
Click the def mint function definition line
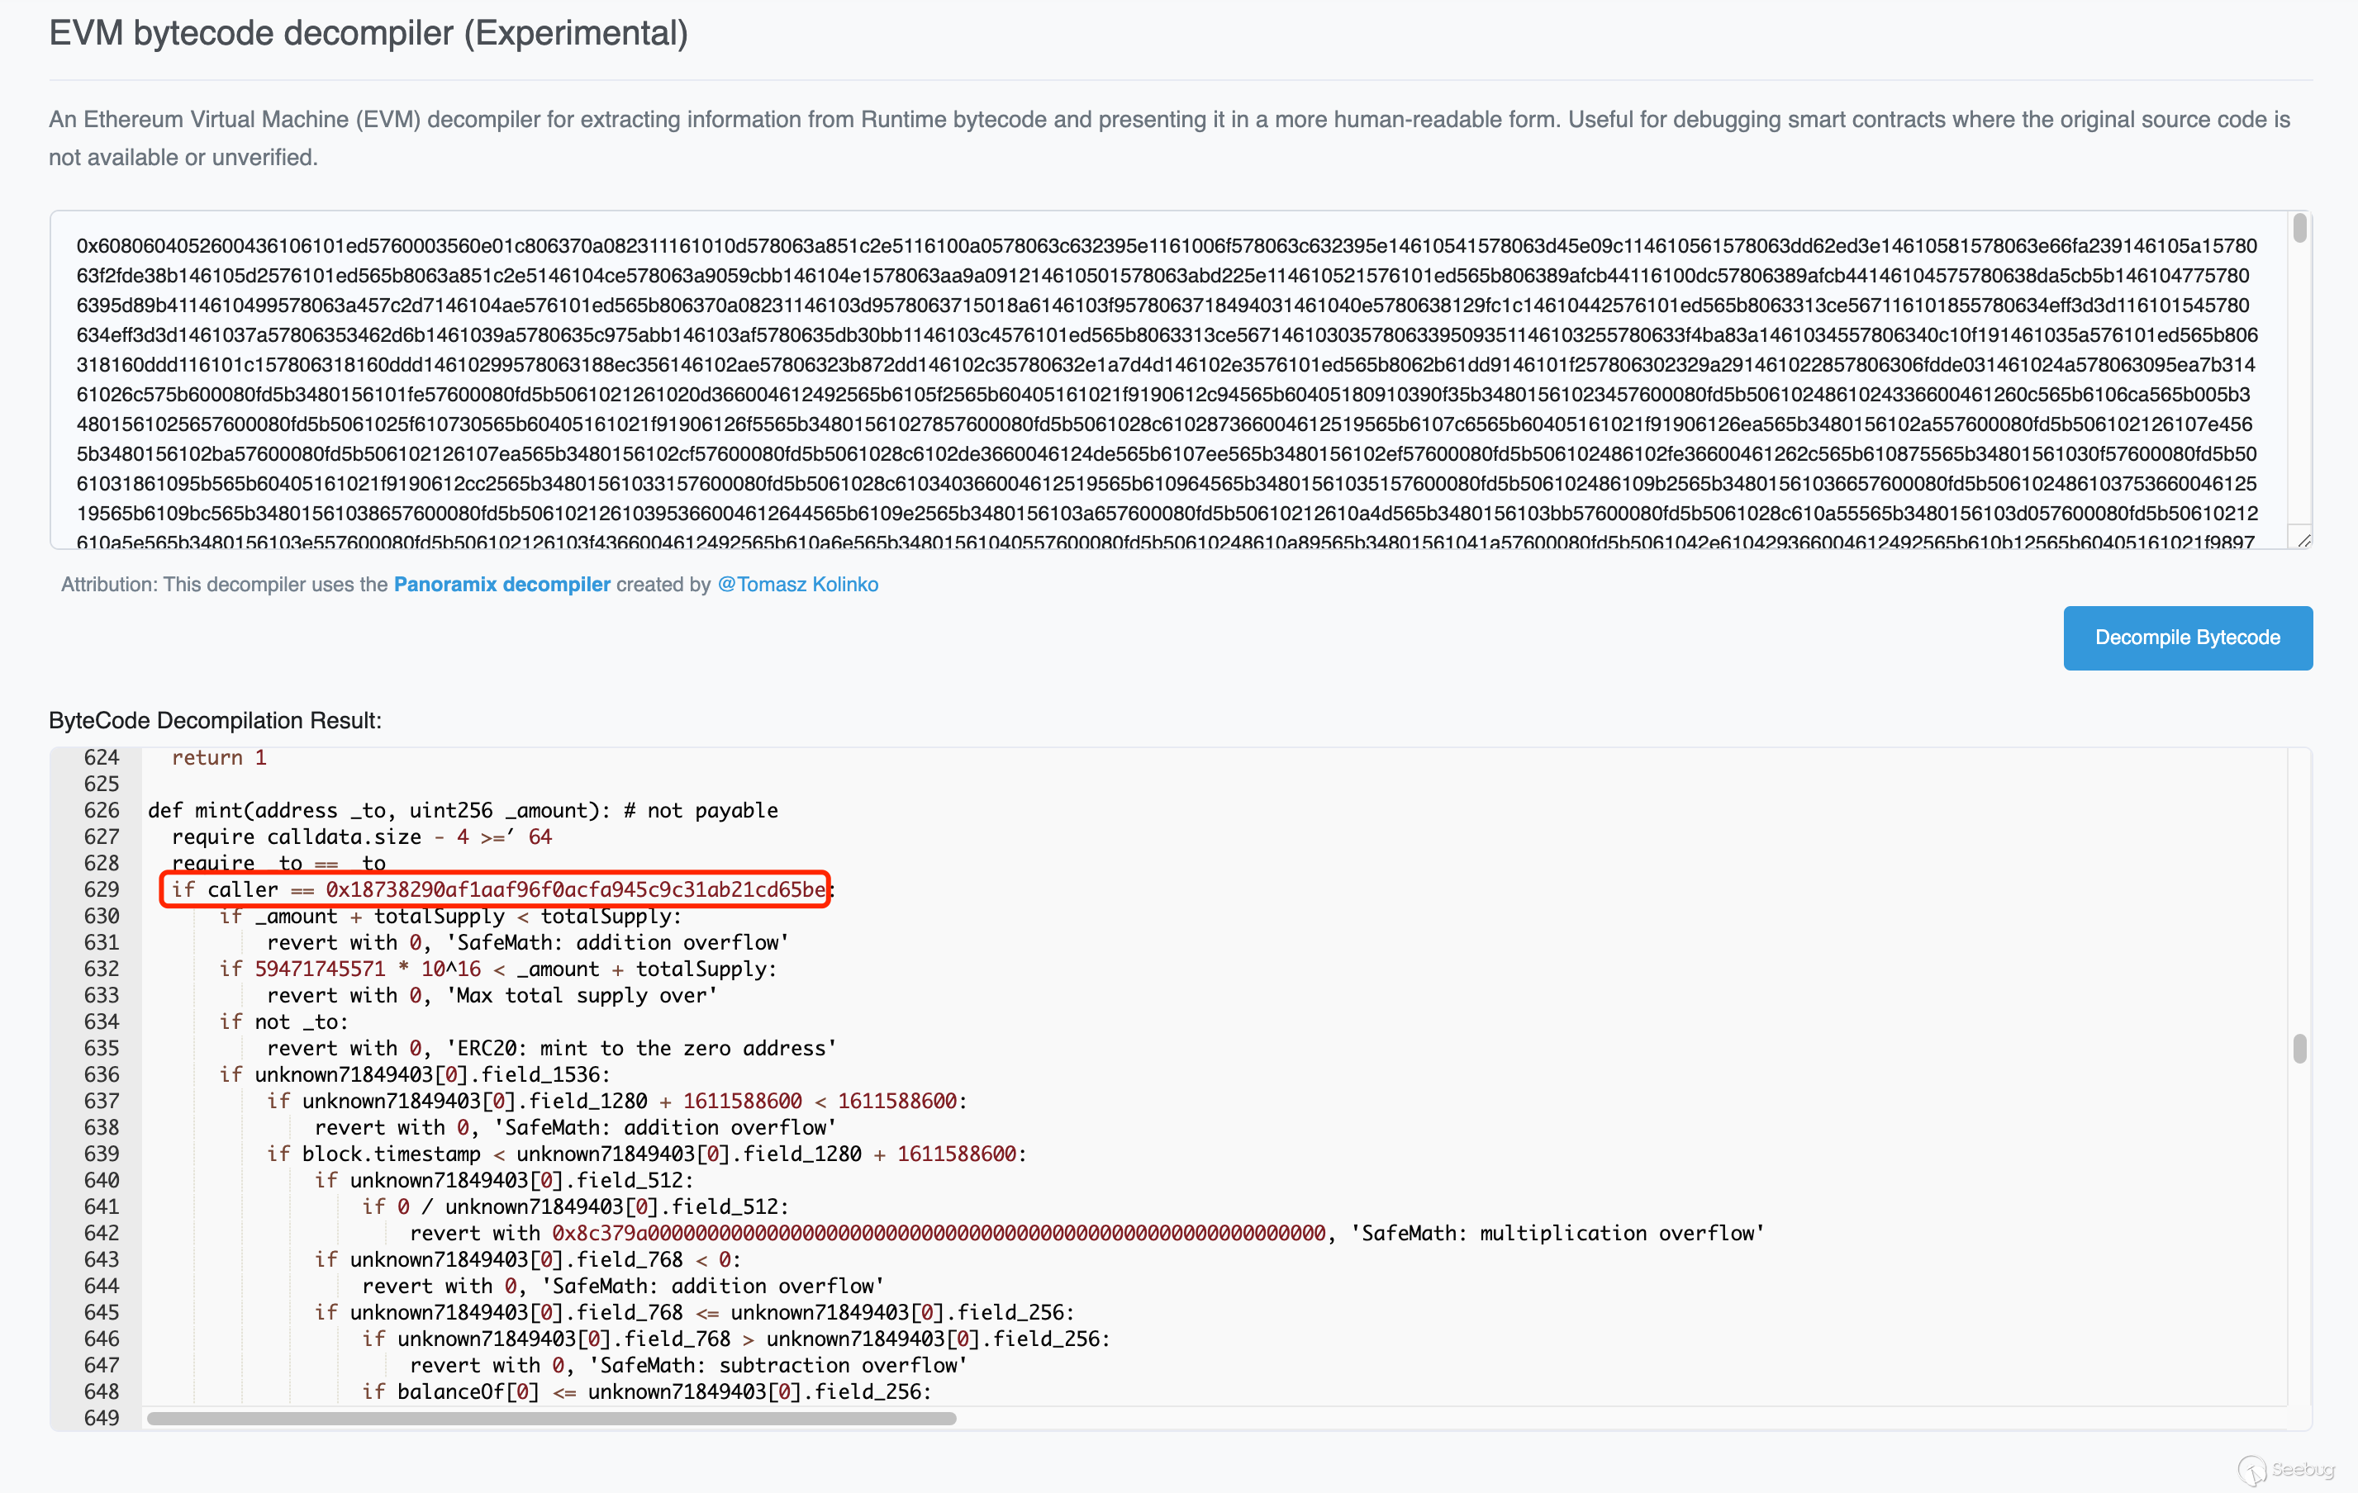click(462, 811)
